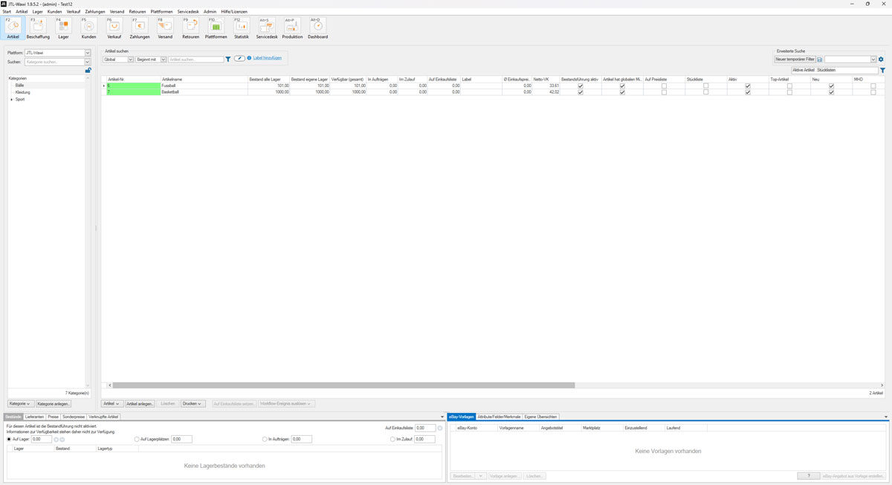Open the Plattform JTL-Wawi dropdown
This screenshot has width=892, height=485.
[88, 53]
